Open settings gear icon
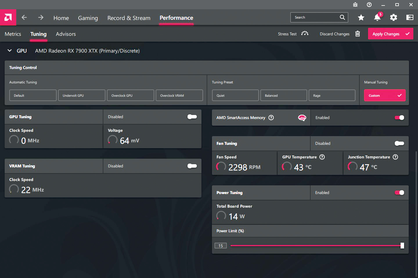The image size is (418, 278). [393, 17]
